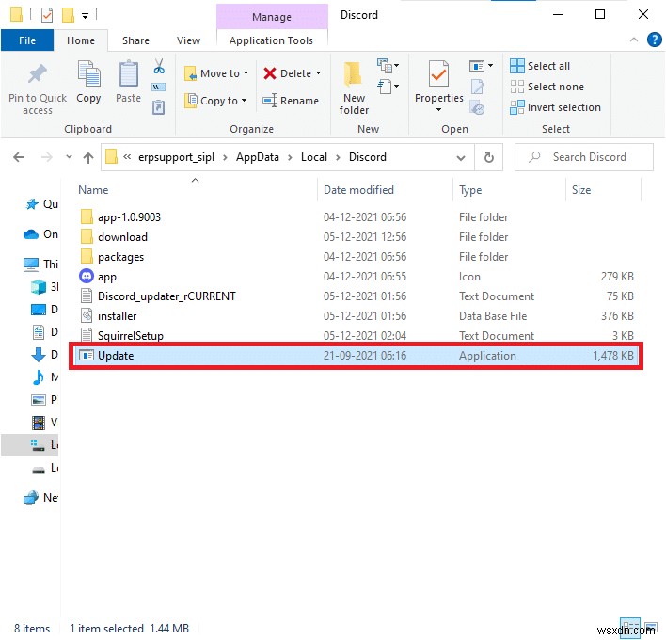Click the Manage contextual tab
The image size is (666, 640).
[x=272, y=17]
